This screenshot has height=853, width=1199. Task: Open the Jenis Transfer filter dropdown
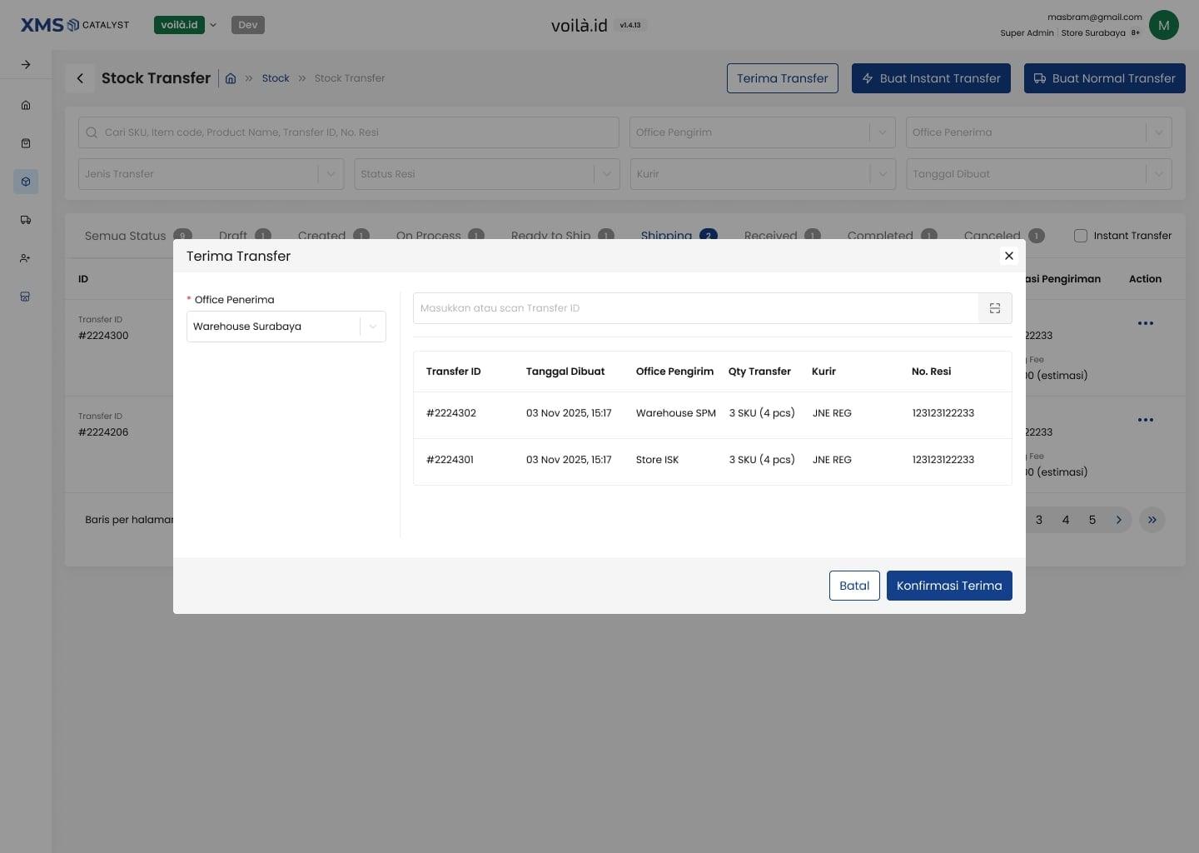pyautogui.click(x=211, y=174)
